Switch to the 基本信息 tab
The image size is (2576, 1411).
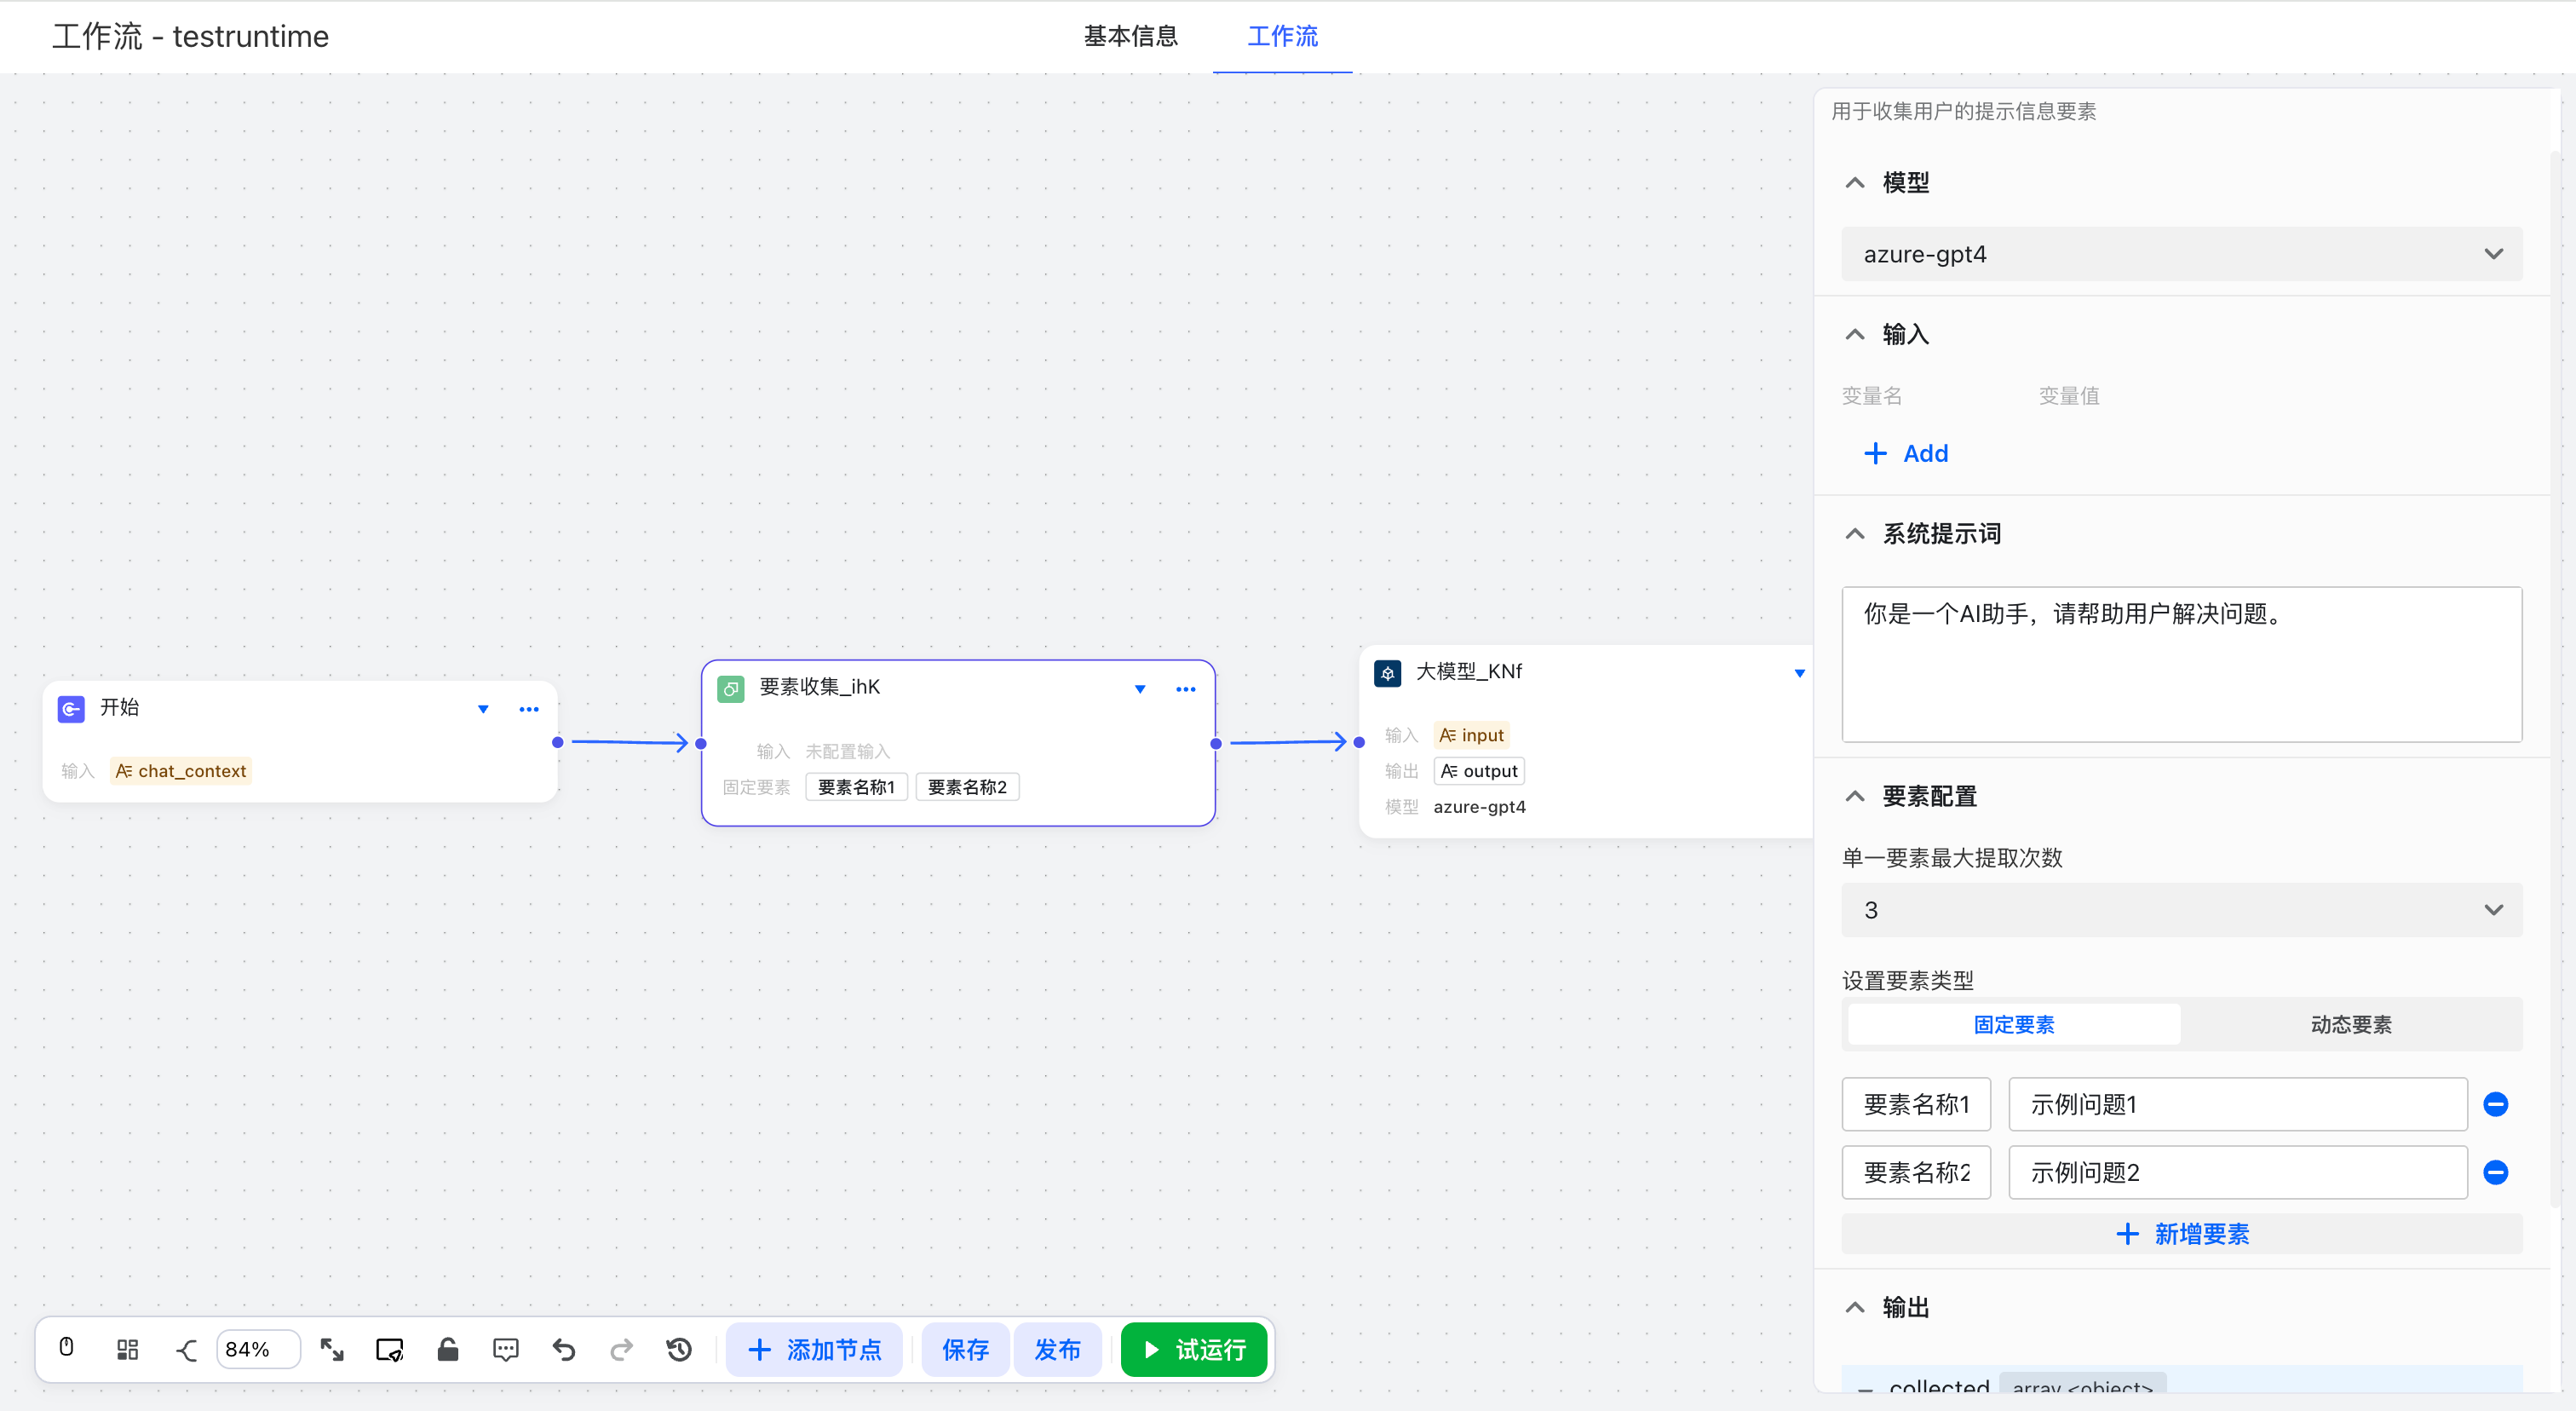click(x=1130, y=36)
